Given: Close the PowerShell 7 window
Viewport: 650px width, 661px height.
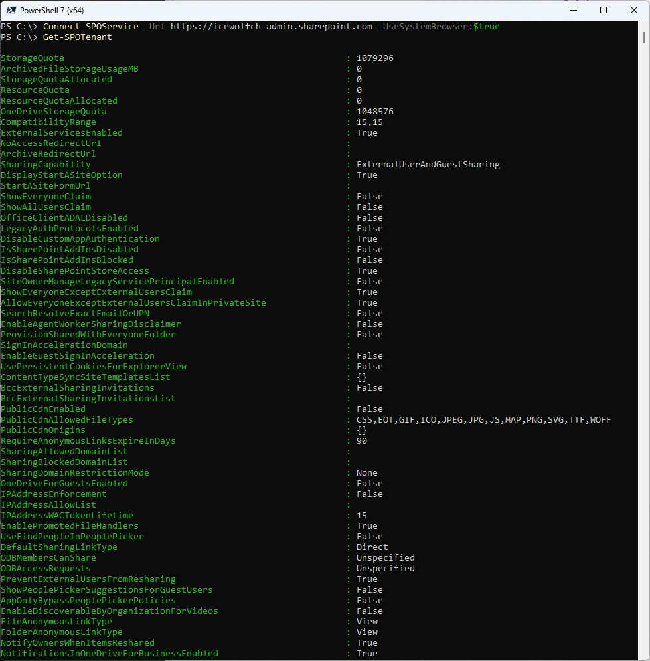Looking at the screenshot, I should [x=633, y=10].
